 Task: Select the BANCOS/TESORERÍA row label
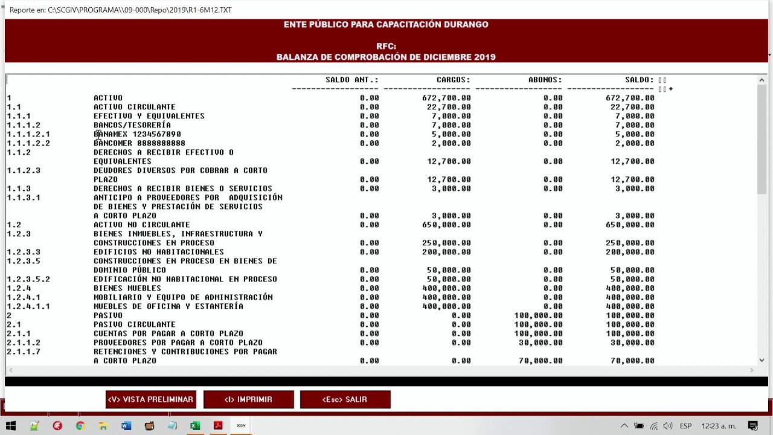[x=132, y=125]
